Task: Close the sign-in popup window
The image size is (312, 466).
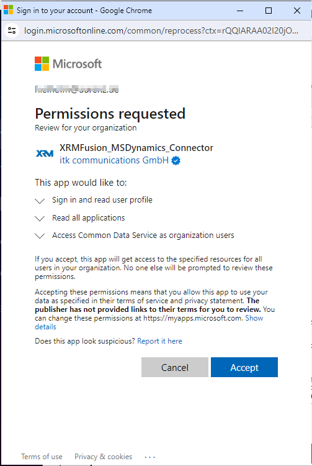Action: (x=297, y=11)
